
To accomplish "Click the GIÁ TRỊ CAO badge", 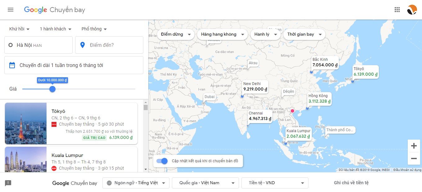I will [x=94, y=138].
